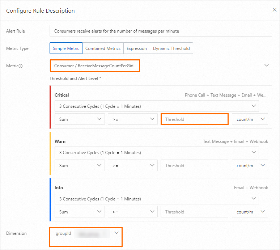The height and width of the screenshot is (250, 280).
Task: Open Critical count/m unit dropdown
Action: [x=250, y=119]
